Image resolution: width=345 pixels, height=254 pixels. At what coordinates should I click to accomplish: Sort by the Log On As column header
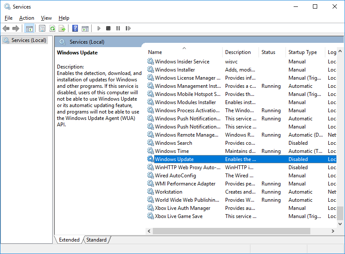(331, 52)
